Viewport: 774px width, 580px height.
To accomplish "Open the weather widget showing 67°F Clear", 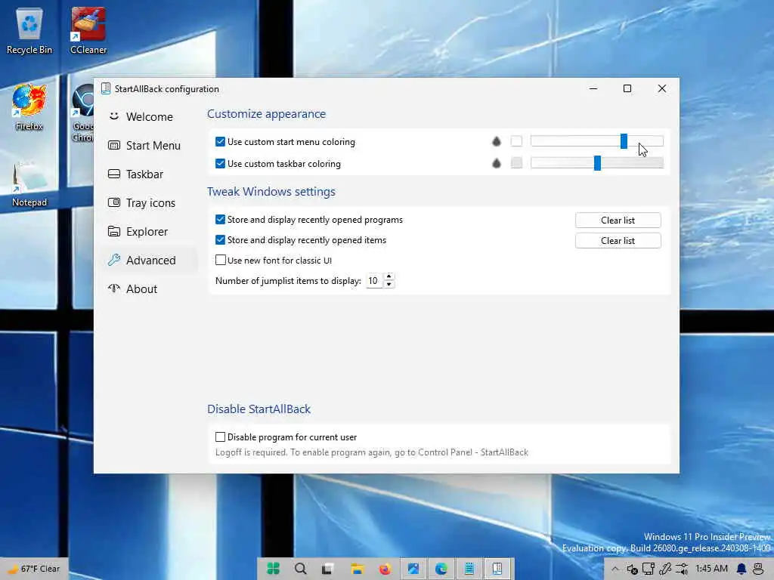I will click(33, 569).
